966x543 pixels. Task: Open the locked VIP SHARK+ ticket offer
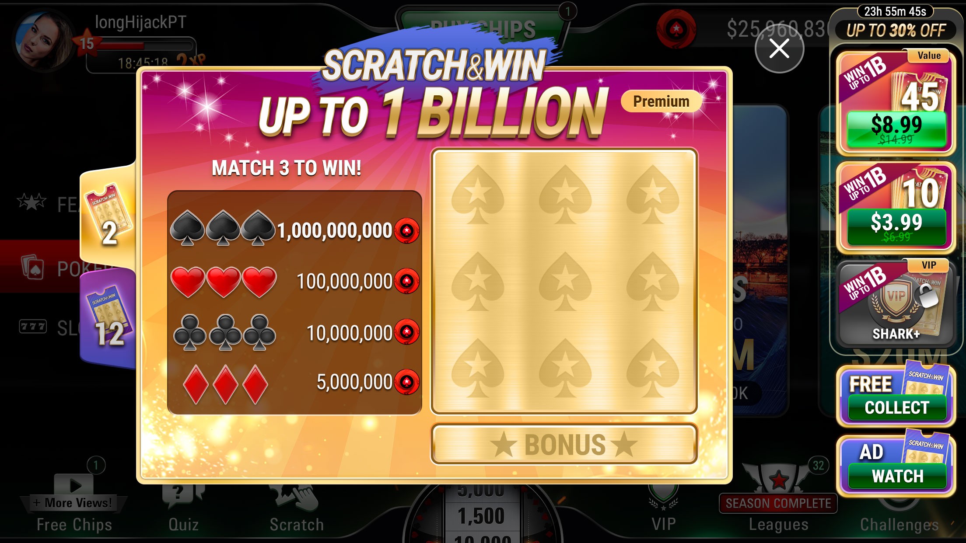pyautogui.click(x=896, y=303)
